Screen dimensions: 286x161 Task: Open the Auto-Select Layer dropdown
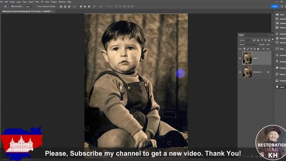tap(29, 7)
